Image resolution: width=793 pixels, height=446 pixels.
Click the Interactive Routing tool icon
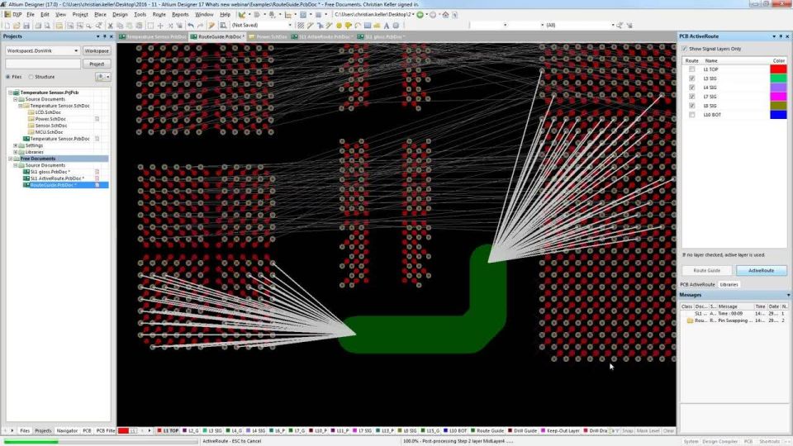click(x=311, y=26)
